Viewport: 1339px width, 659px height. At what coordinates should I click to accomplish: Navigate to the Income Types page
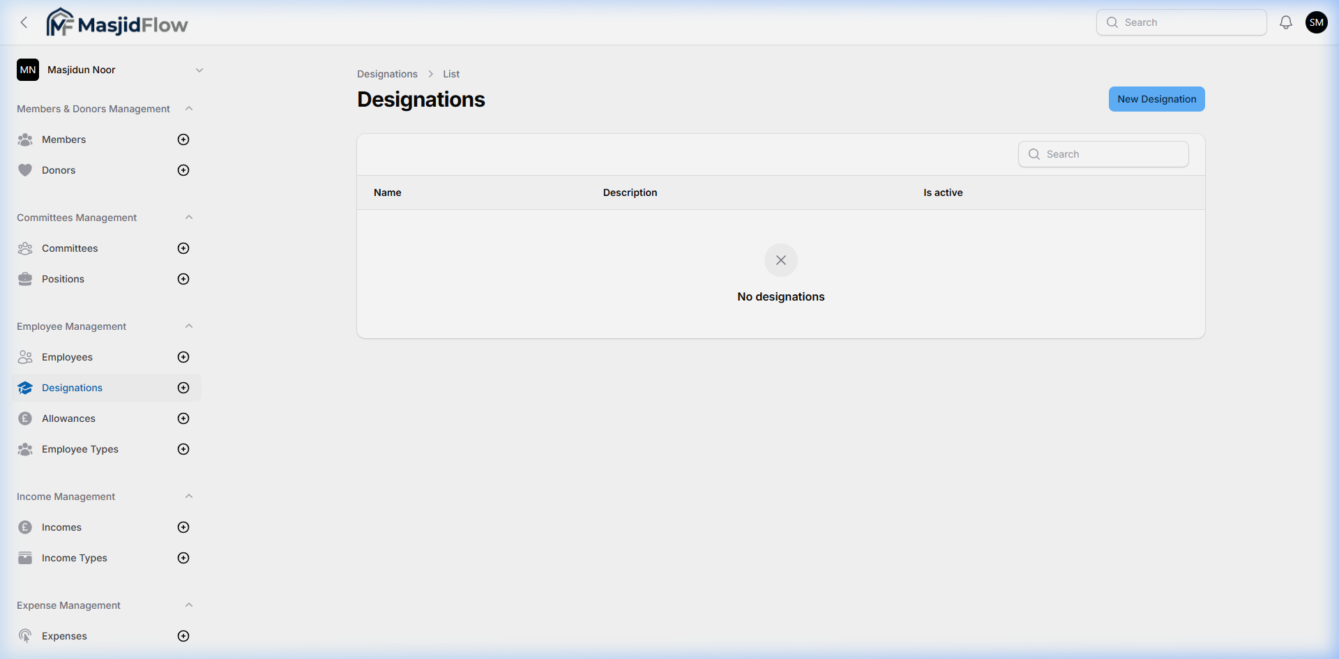pos(74,557)
